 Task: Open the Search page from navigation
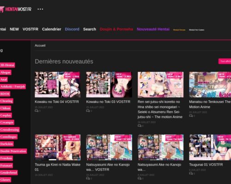coord(90,29)
